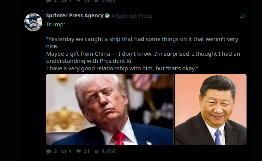The height and width of the screenshot is (161, 262).
Task: Click the previous post's cut-off views count
Action: tap(108, 1)
